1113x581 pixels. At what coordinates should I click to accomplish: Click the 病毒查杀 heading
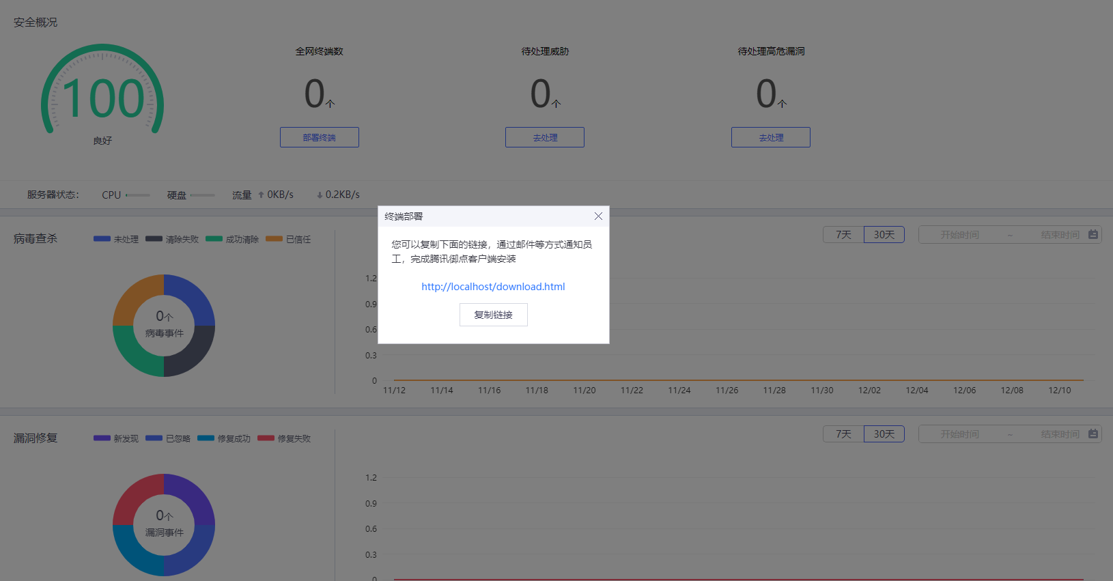36,238
